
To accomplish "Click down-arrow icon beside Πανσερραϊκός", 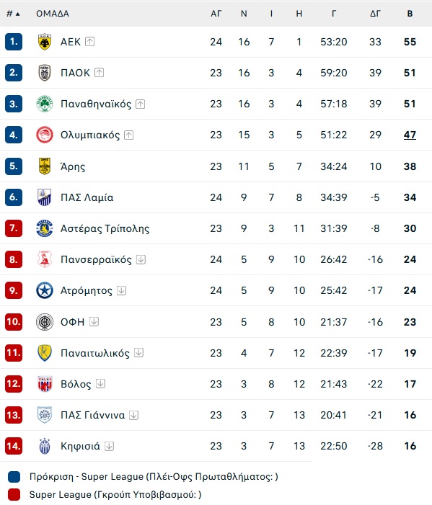I will (141, 259).
